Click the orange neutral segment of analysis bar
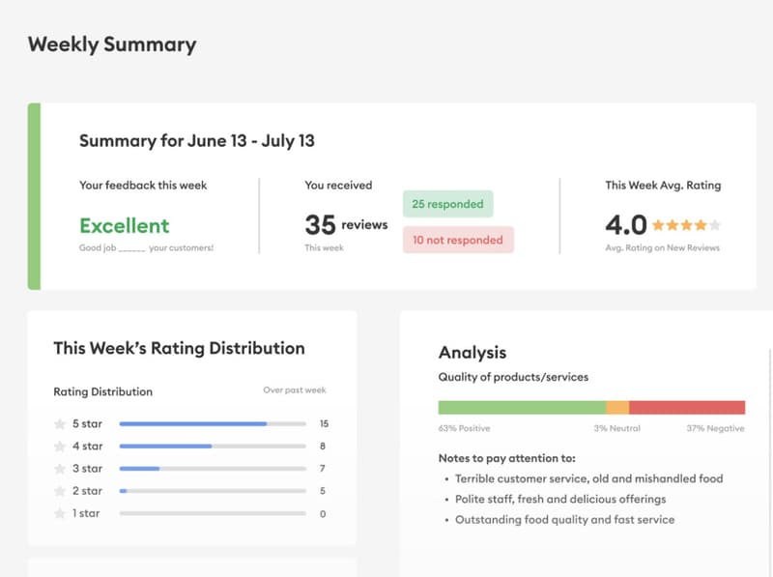Image resolution: width=773 pixels, height=577 pixels. tap(617, 407)
